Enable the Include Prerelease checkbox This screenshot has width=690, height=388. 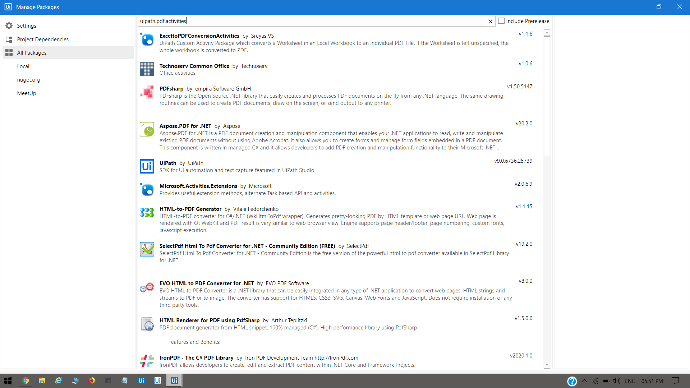(501, 21)
